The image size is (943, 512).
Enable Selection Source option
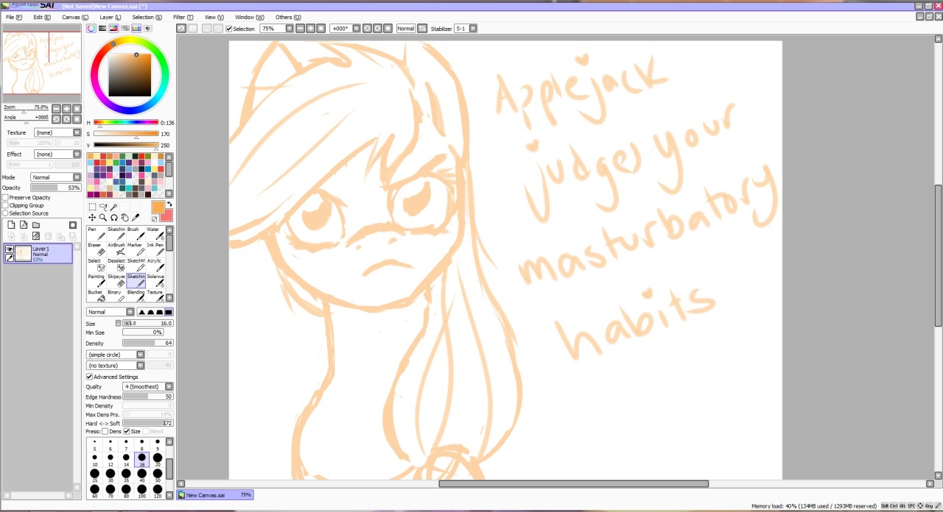[5, 213]
